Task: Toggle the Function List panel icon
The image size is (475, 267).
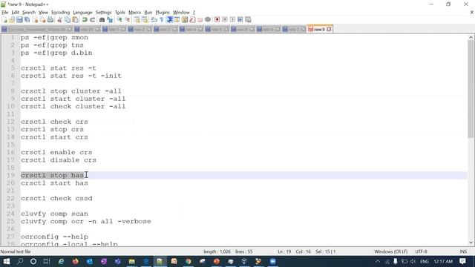Action: pos(192,20)
